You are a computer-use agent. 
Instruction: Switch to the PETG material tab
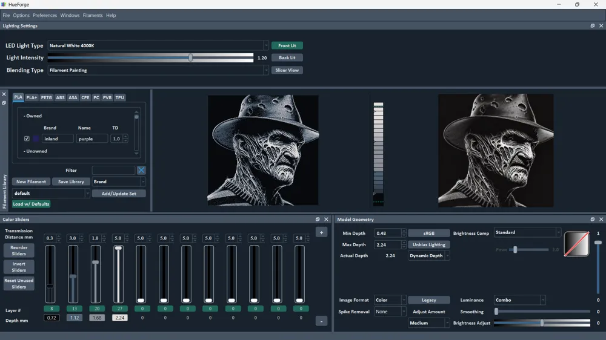47,97
